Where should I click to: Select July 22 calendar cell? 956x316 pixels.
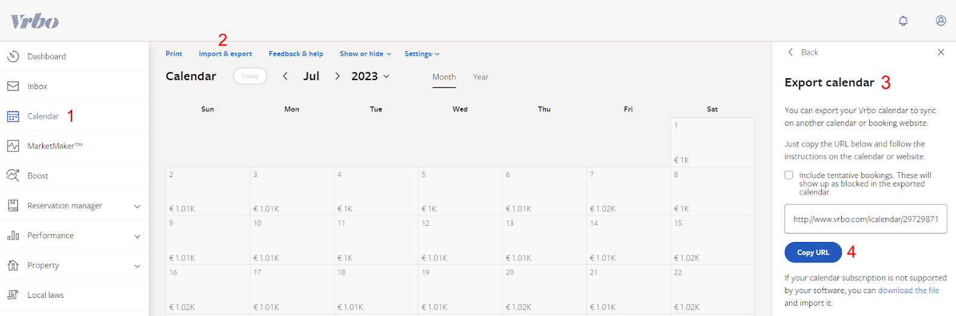coord(712,290)
